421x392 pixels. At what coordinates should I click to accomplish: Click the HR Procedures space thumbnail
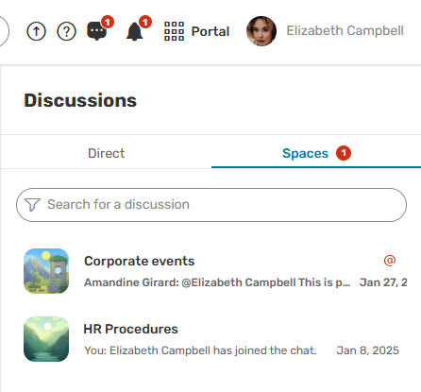pos(46,339)
